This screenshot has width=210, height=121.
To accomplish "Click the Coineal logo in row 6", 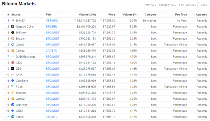I will coord(13,50).
